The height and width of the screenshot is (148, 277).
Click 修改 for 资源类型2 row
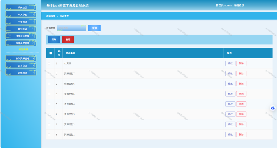pyautogui.click(x=230, y=125)
